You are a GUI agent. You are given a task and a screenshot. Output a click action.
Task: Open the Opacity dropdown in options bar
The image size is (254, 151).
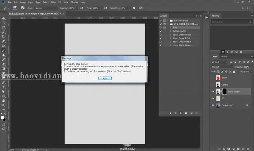(77, 8)
